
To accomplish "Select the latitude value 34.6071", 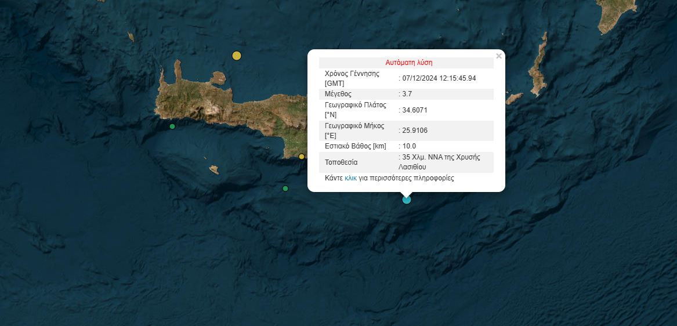I will point(415,110).
